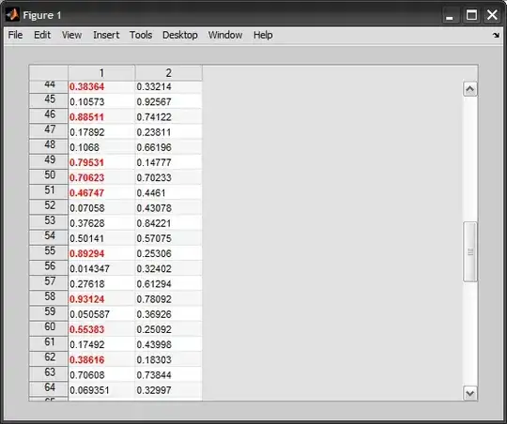Image resolution: width=507 pixels, height=424 pixels.
Task: Click red cell 0.89294
Action: pyautogui.click(x=101, y=253)
